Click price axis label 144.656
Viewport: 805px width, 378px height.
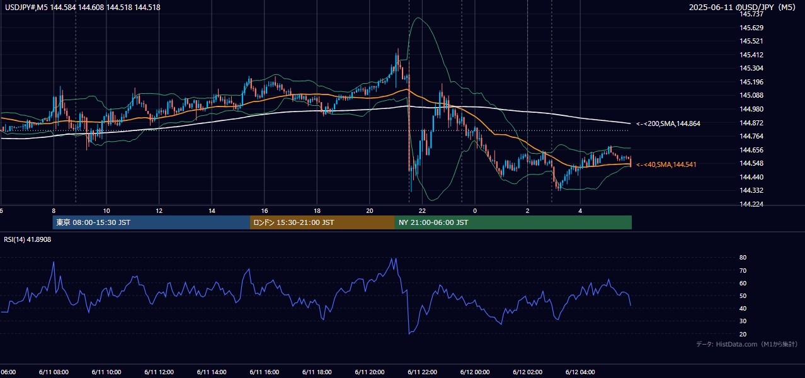click(x=751, y=150)
